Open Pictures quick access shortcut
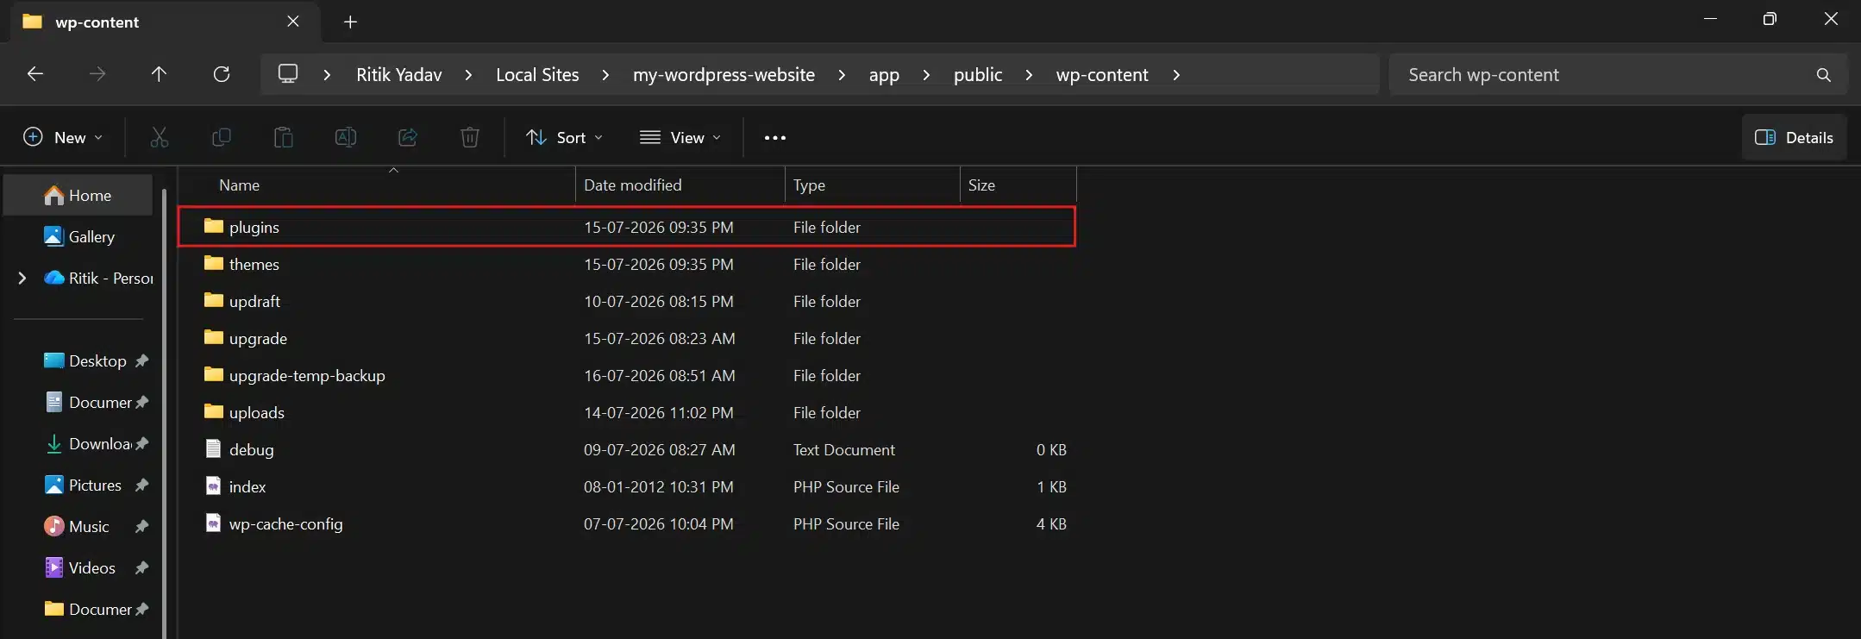 [x=83, y=485]
